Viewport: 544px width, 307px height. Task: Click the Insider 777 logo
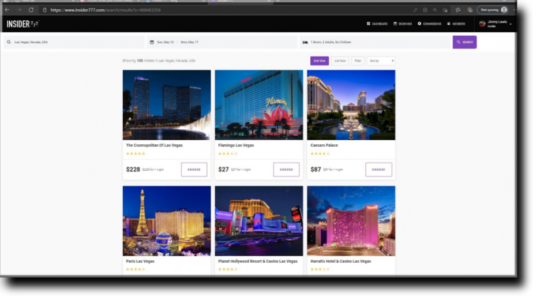(23, 24)
